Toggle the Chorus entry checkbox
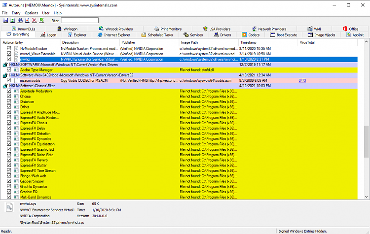The image size is (370, 234). [9, 96]
